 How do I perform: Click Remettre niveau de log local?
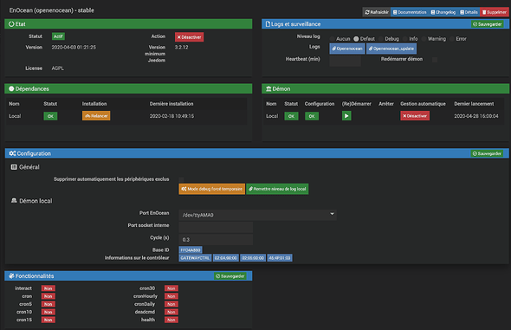pyautogui.click(x=277, y=189)
